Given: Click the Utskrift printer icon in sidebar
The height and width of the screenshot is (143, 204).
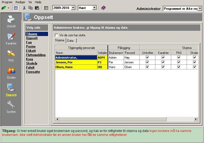Looking at the screenshot, I should (x=11, y=20).
